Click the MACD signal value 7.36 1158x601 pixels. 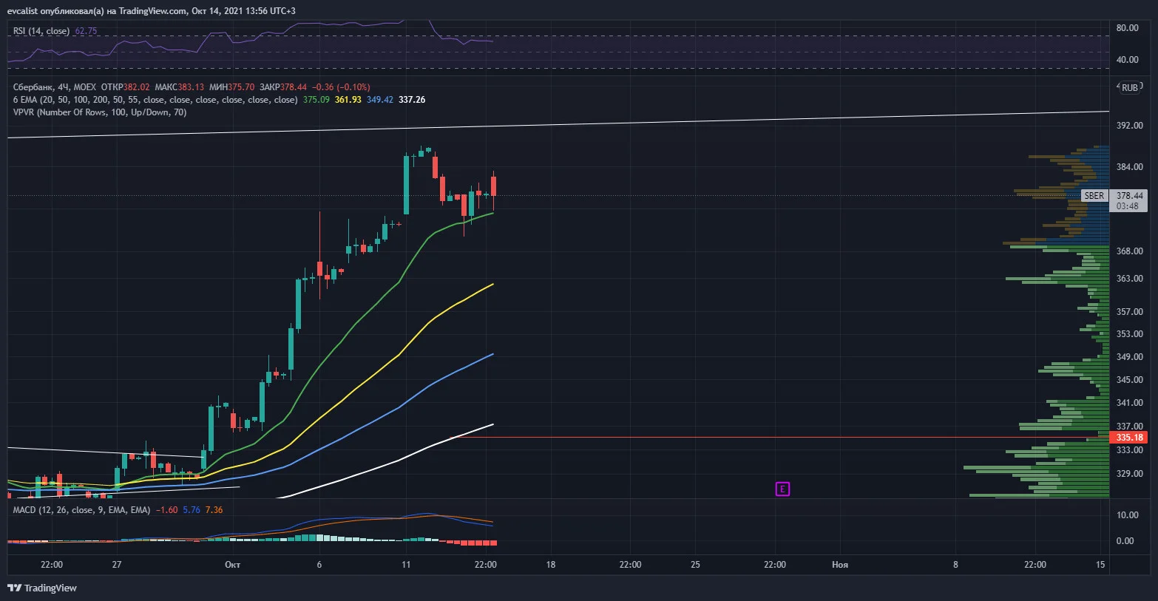[x=214, y=510]
